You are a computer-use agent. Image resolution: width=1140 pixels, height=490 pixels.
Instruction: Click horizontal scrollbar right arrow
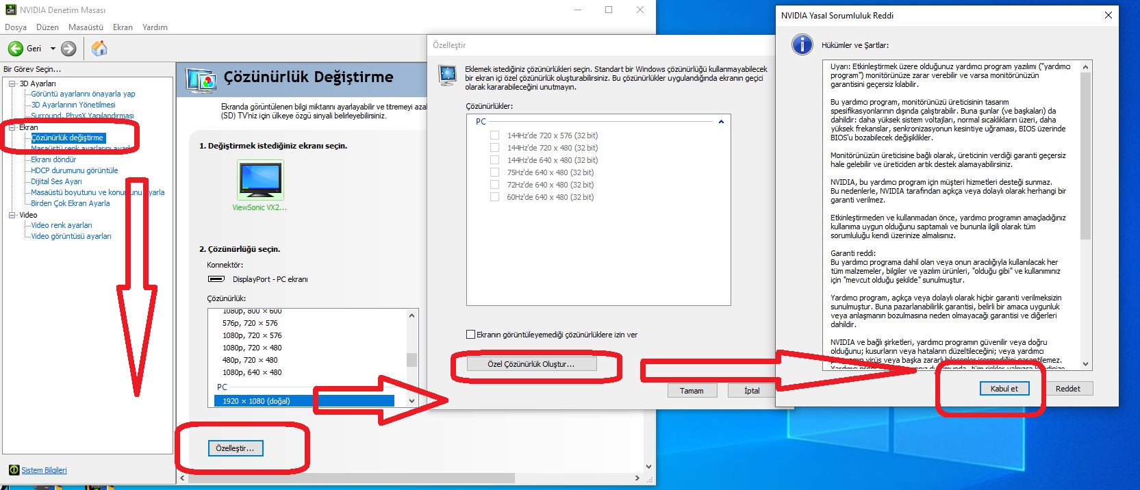[637, 478]
